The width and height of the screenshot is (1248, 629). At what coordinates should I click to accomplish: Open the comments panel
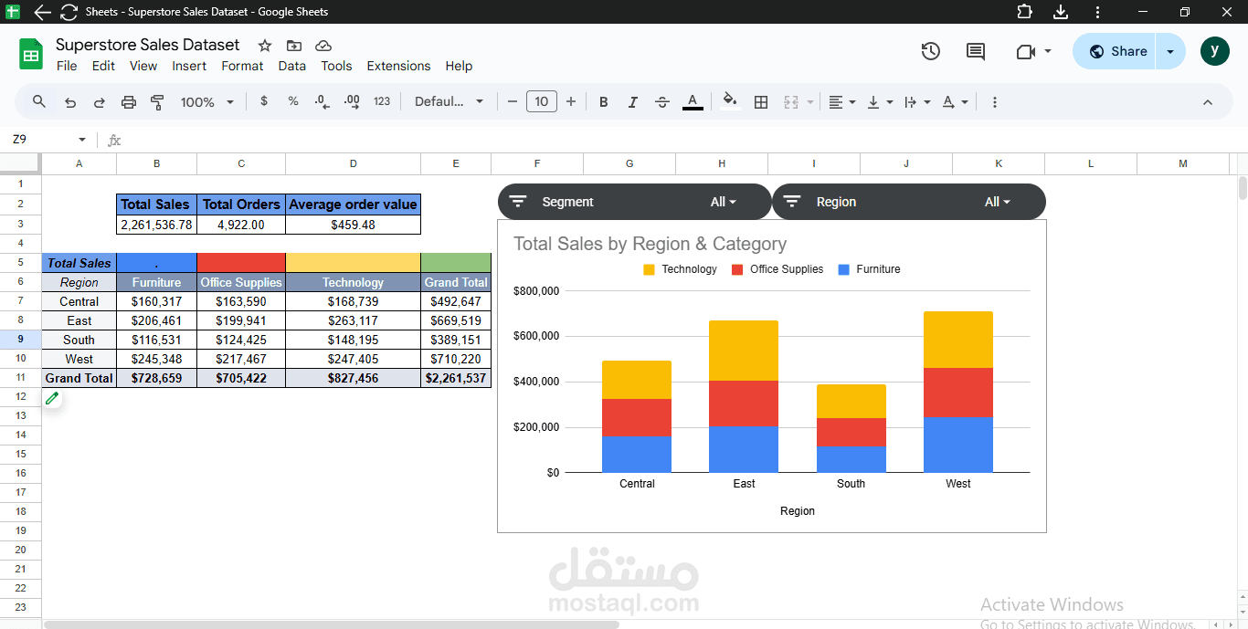(976, 51)
